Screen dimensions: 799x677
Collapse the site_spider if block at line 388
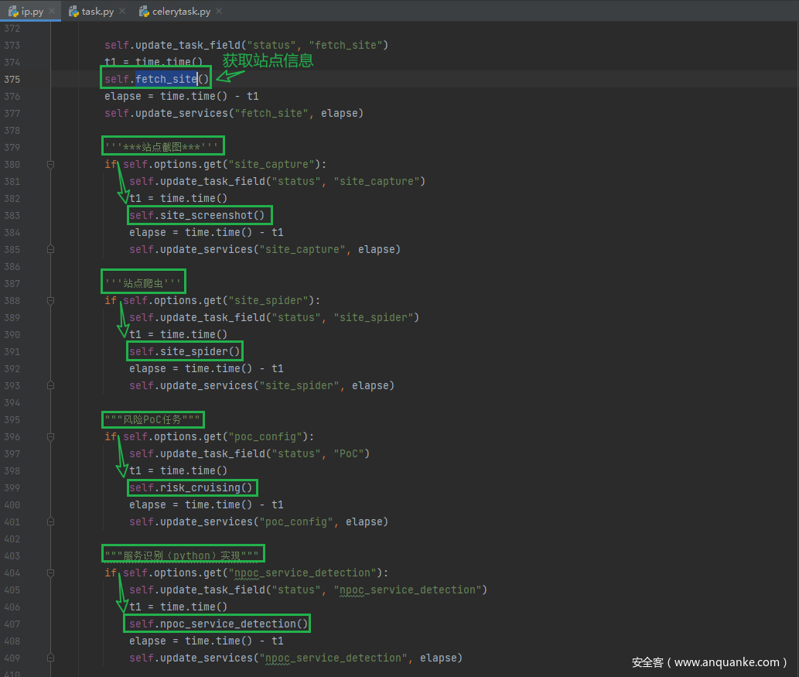click(50, 301)
